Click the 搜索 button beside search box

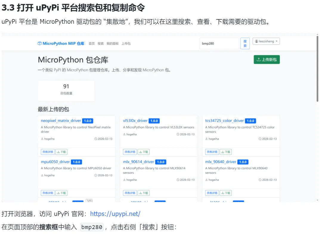point(245,43)
